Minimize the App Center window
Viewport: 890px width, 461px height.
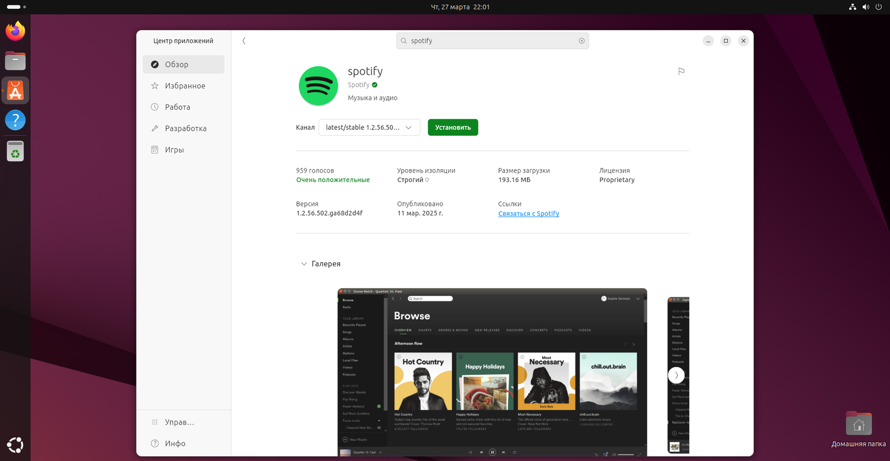pyautogui.click(x=708, y=41)
